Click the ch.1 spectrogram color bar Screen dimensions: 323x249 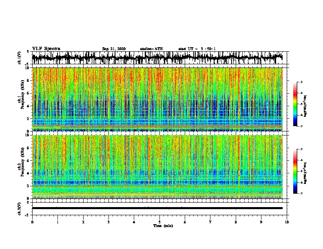click(295, 104)
